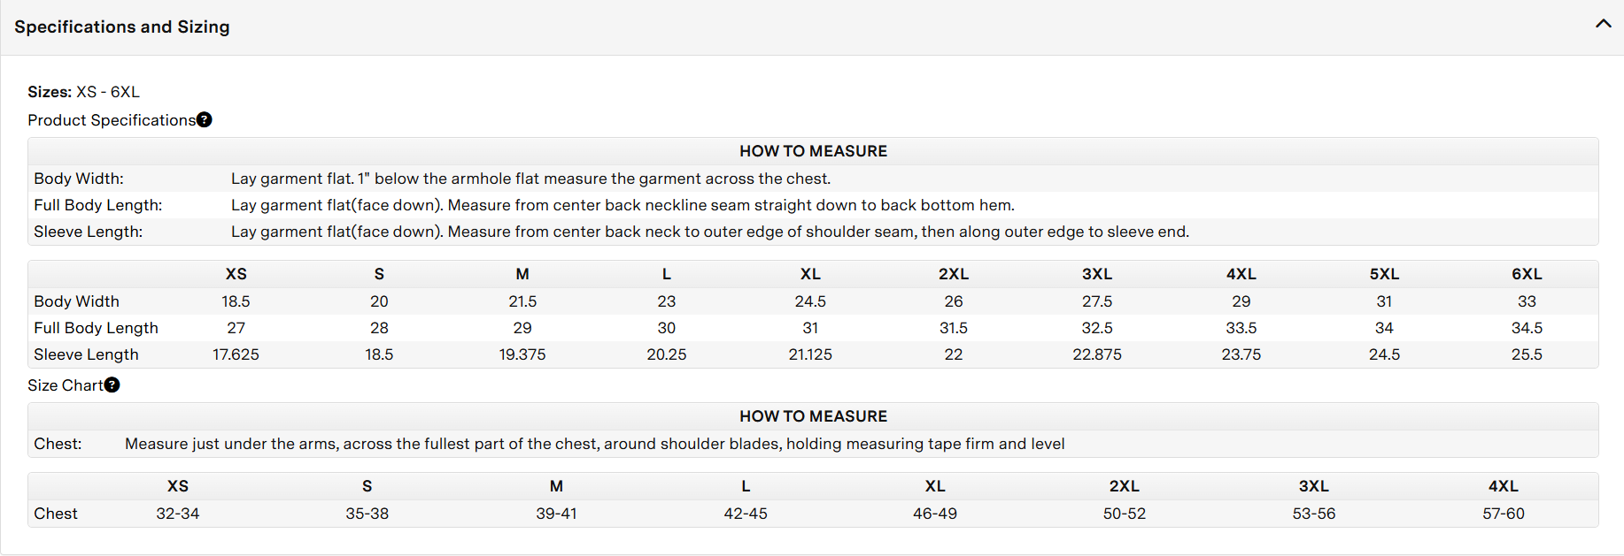Viewport: 1624px width, 556px height.
Task: Click the chest range 57-60
Action: pos(1504,514)
